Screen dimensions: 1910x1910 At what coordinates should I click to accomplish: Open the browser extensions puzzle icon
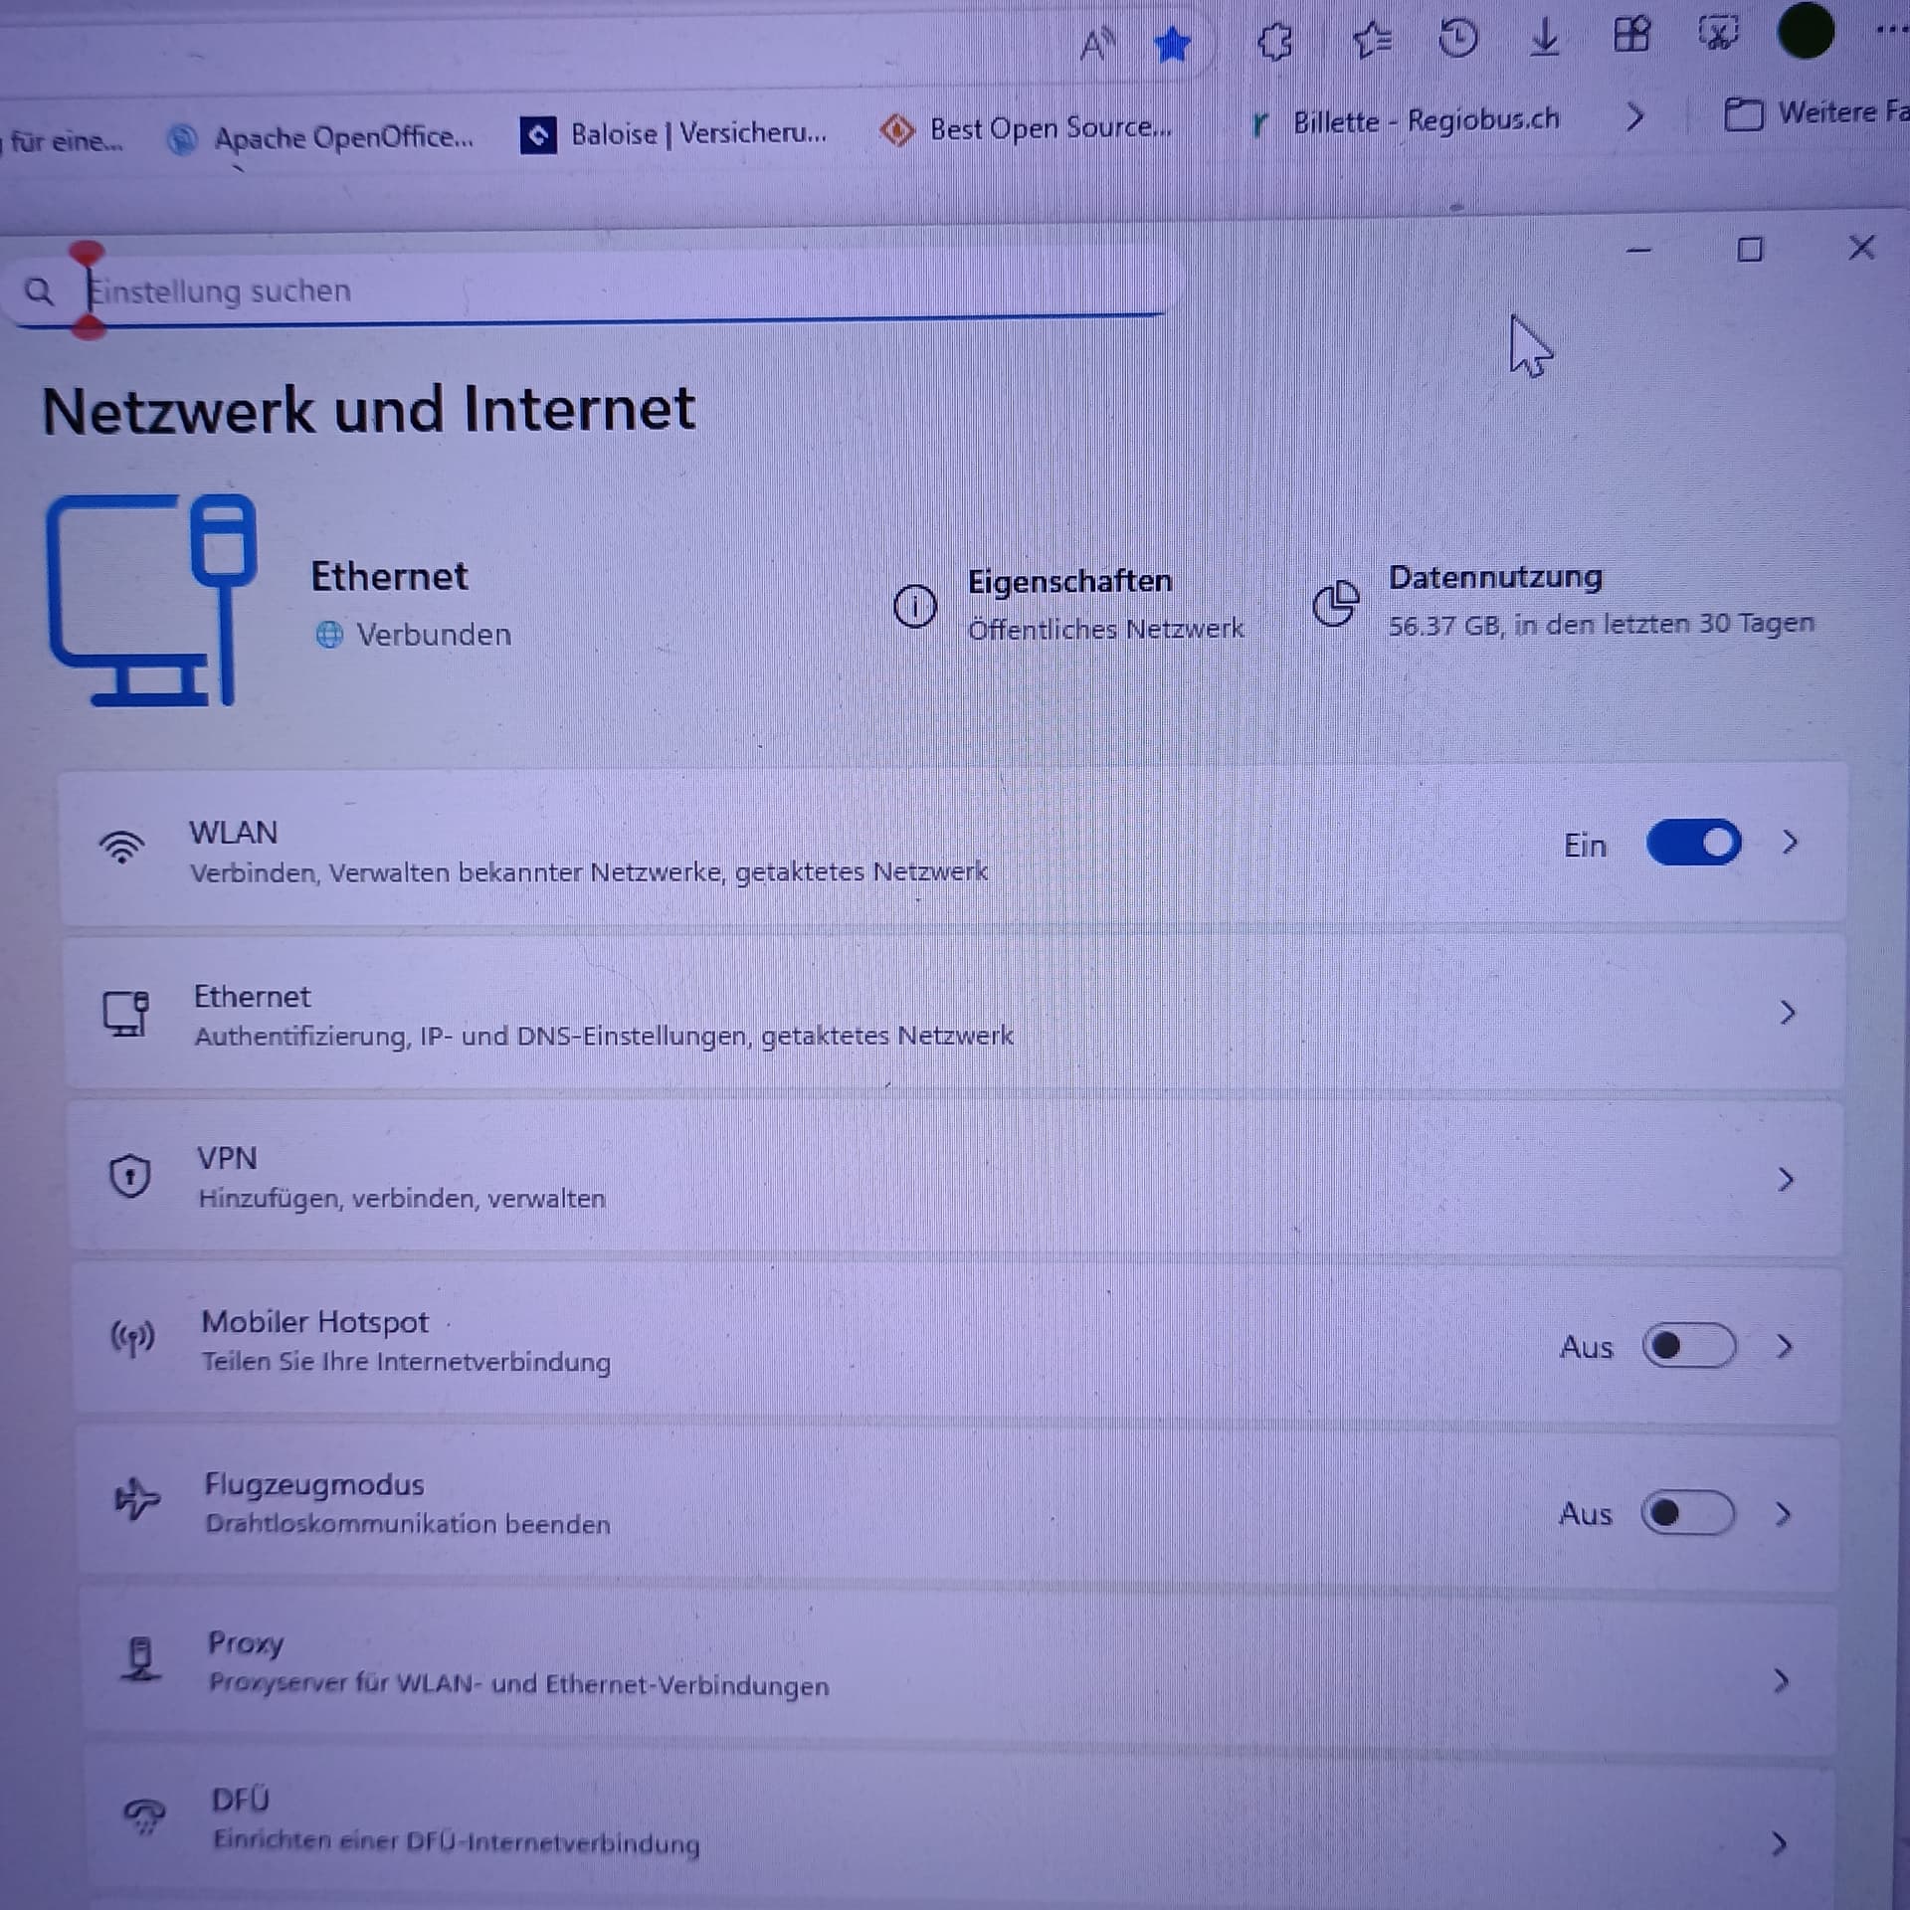point(1275,43)
